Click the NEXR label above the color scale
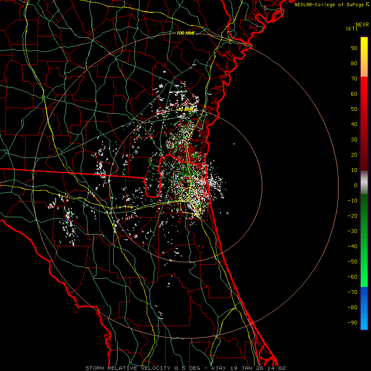371x371 pixels. pos(362,25)
